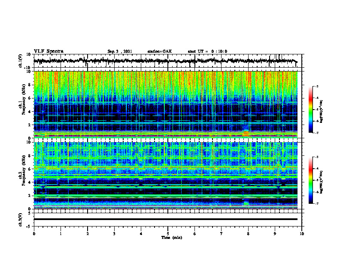Click the time axis tick label "1"
The image size is (340, 262).
[x=61, y=234]
